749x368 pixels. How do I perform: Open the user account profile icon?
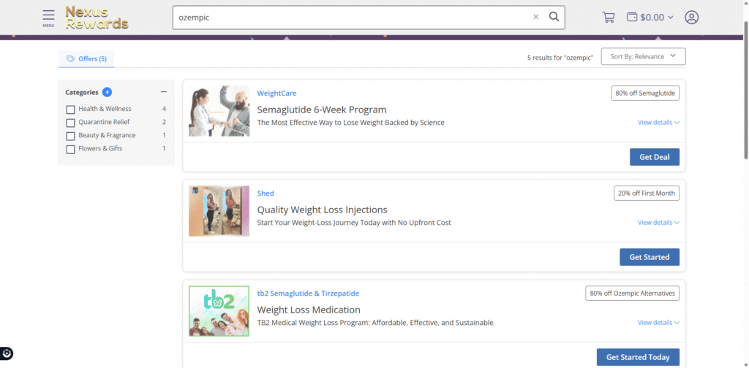[x=691, y=18]
